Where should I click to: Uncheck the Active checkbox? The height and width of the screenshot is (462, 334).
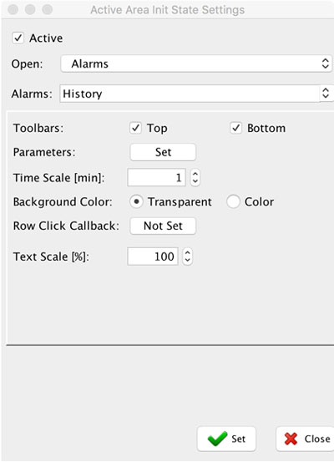pos(18,38)
